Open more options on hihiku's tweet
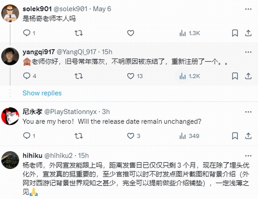This screenshot has height=199, width=258. tap(248, 156)
